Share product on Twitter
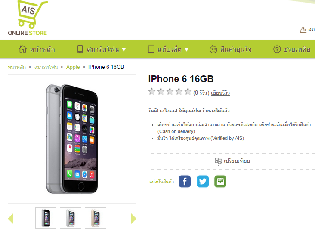315x235 pixels. pyautogui.click(x=203, y=181)
